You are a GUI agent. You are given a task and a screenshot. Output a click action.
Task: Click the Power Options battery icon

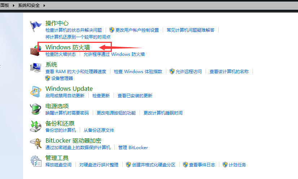click(36, 109)
